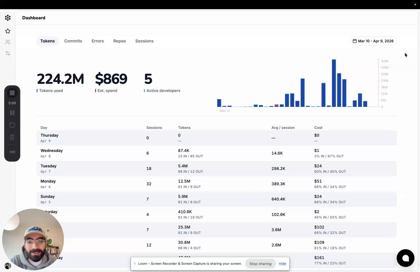420x272 pixels.
Task: Open the star favorites icon in sidebar
Action: point(8,31)
